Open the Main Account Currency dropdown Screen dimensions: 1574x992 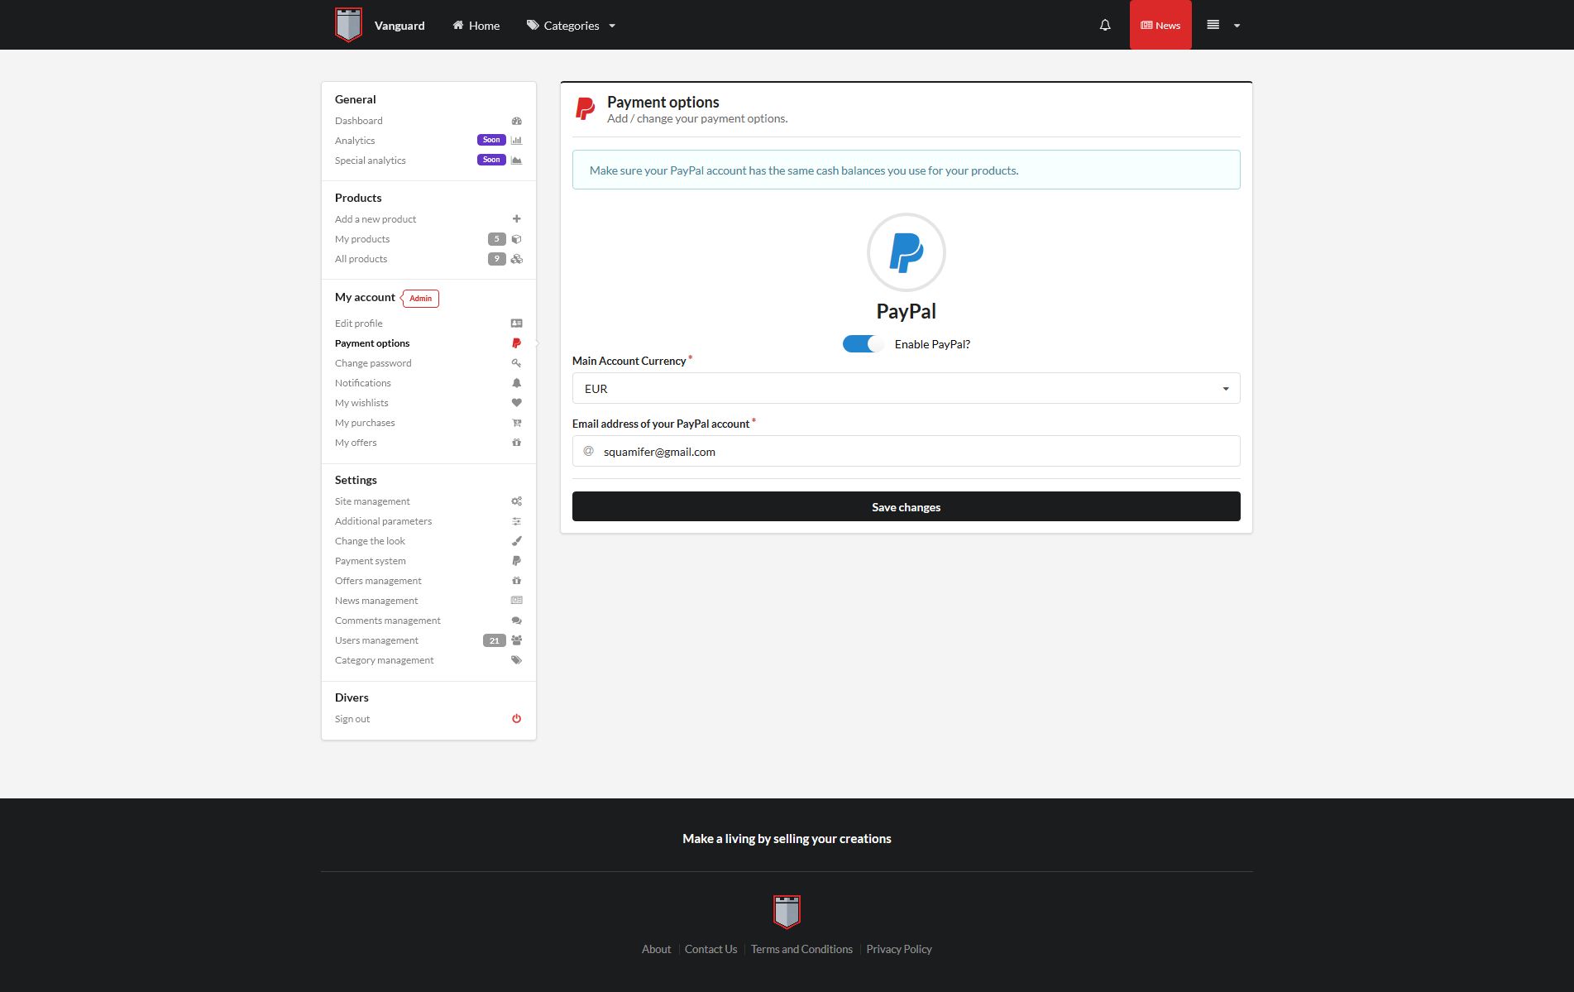(906, 388)
